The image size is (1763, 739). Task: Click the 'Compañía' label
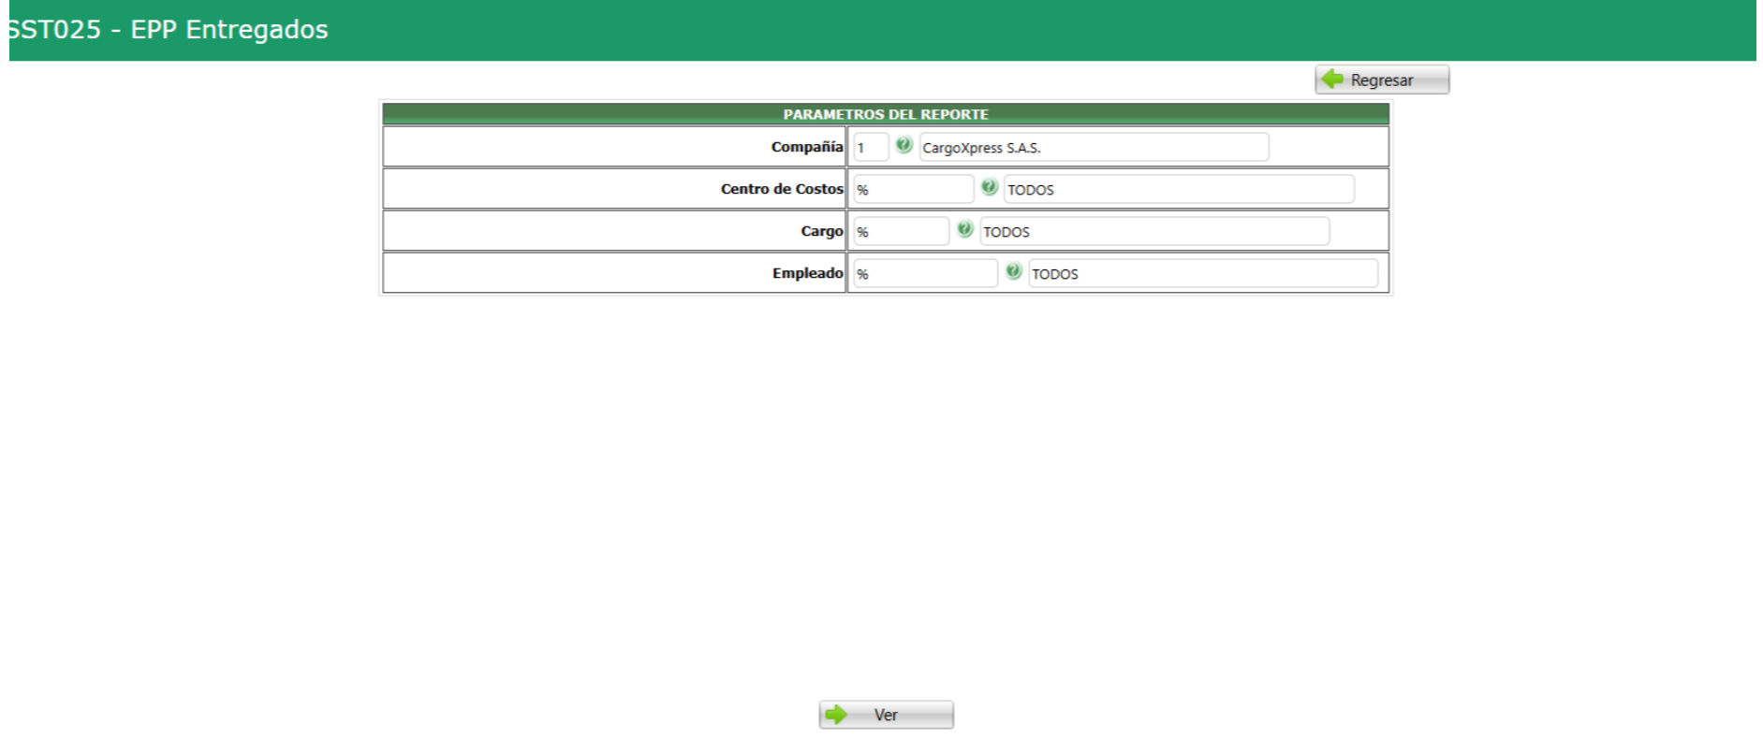pos(807,147)
